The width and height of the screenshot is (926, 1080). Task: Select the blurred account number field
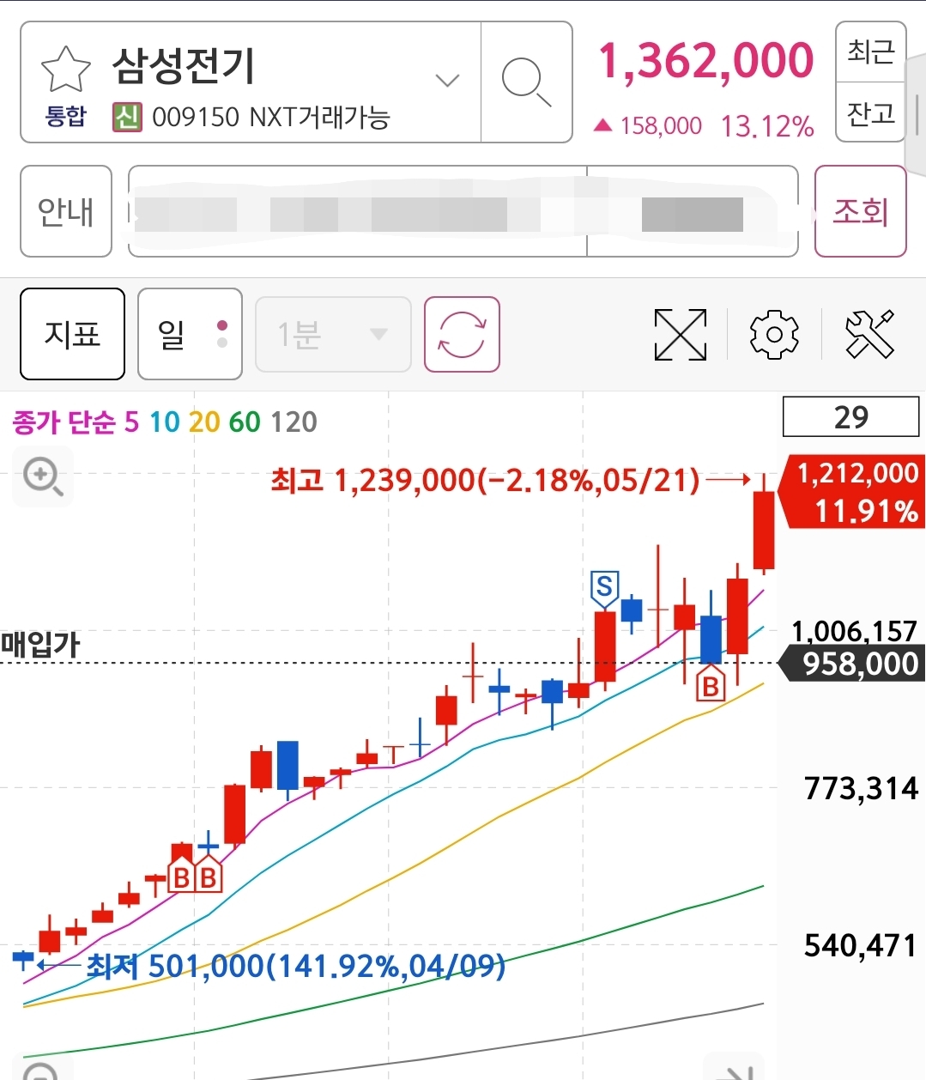point(358,211)
